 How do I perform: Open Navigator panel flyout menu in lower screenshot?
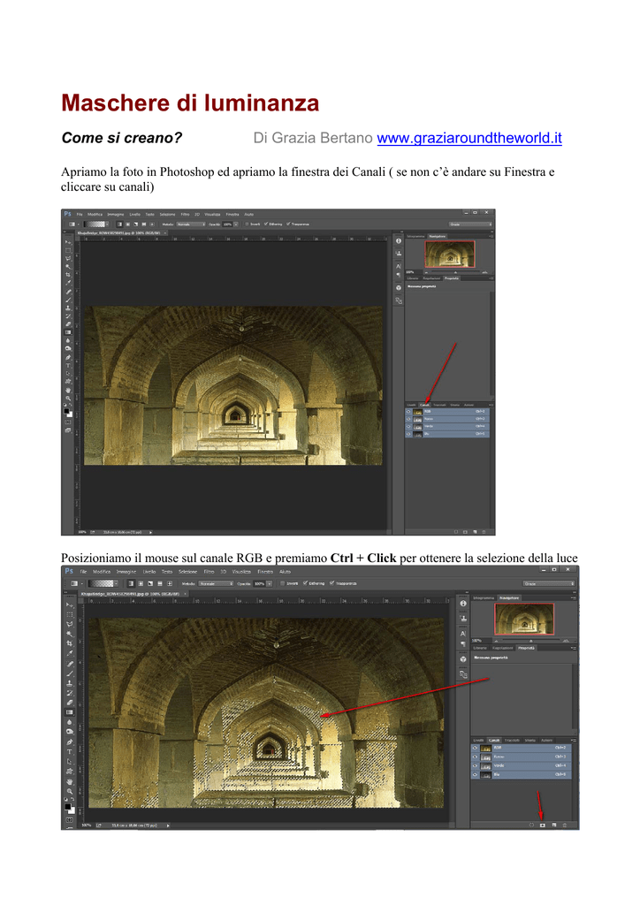[573, 598]
